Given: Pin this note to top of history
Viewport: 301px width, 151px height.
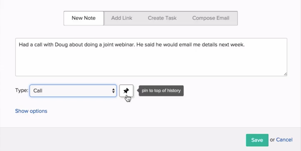Looking at the screenshot, I should pyautogui.click(x=126, y=91).
